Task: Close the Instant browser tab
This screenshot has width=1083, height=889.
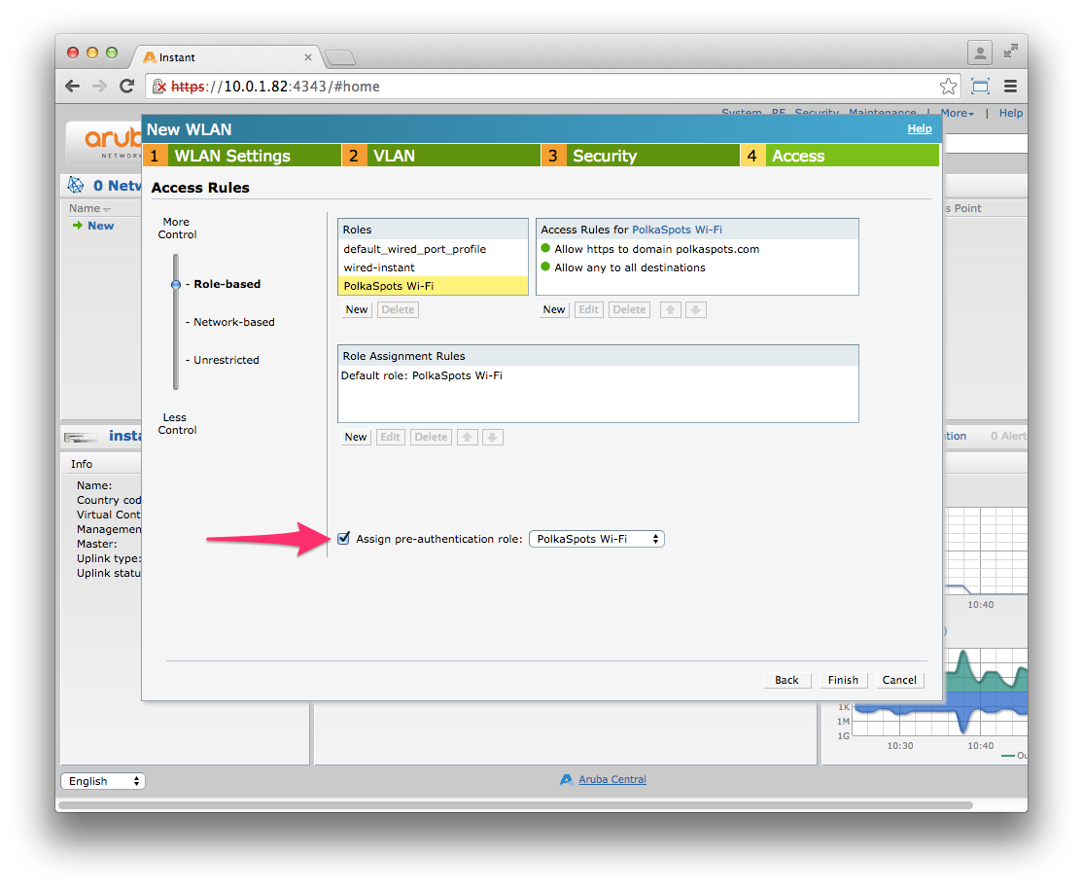Action: 308,57
